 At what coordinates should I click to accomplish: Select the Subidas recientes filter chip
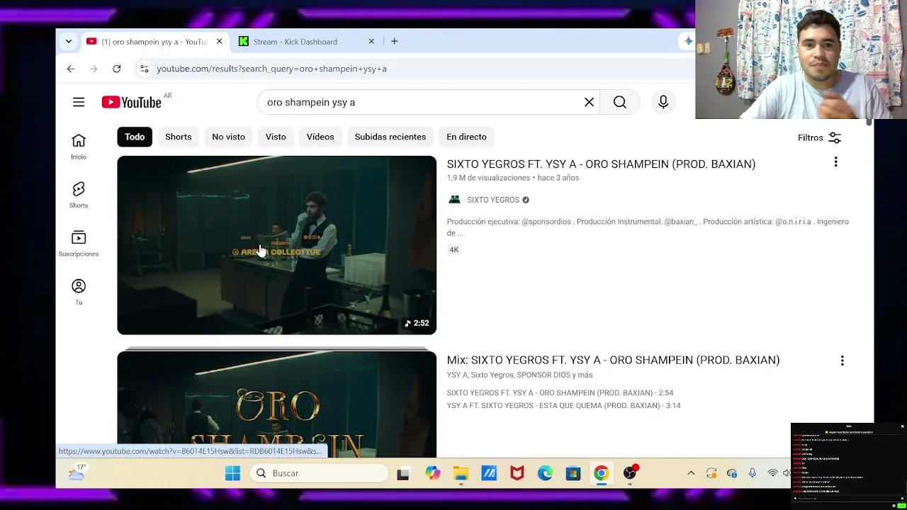pos(390,137)
